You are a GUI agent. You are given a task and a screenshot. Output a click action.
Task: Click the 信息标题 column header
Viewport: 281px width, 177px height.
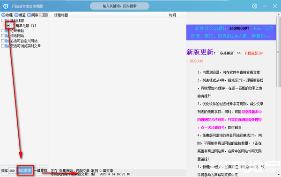click(x=61, y=15)
